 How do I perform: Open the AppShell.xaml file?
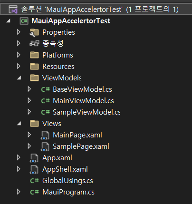click(x=65, y=169)
